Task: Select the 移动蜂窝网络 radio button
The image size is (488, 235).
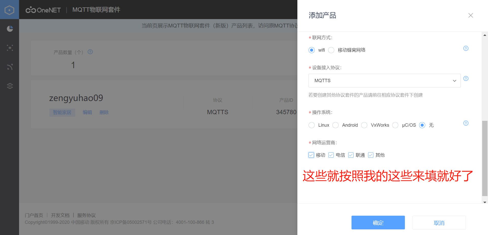Action: pos(331,50)
